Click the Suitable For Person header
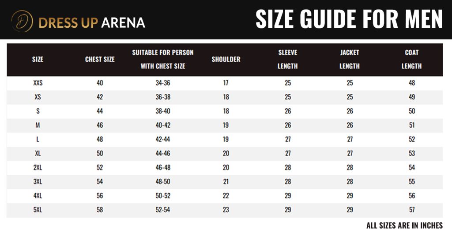The width and height of the screenshot is (452, 236). [x=163, y=59]
